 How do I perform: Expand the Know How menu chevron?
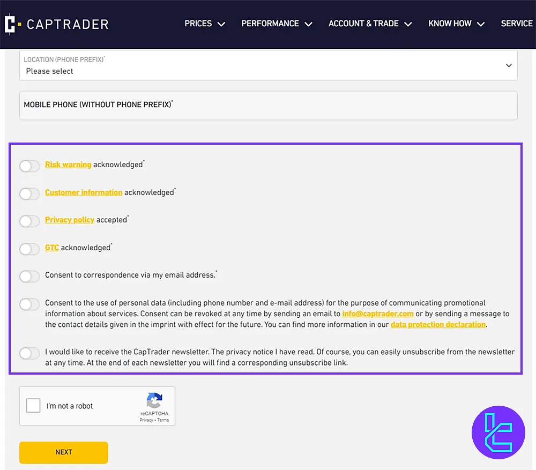[x=481, y=24]
